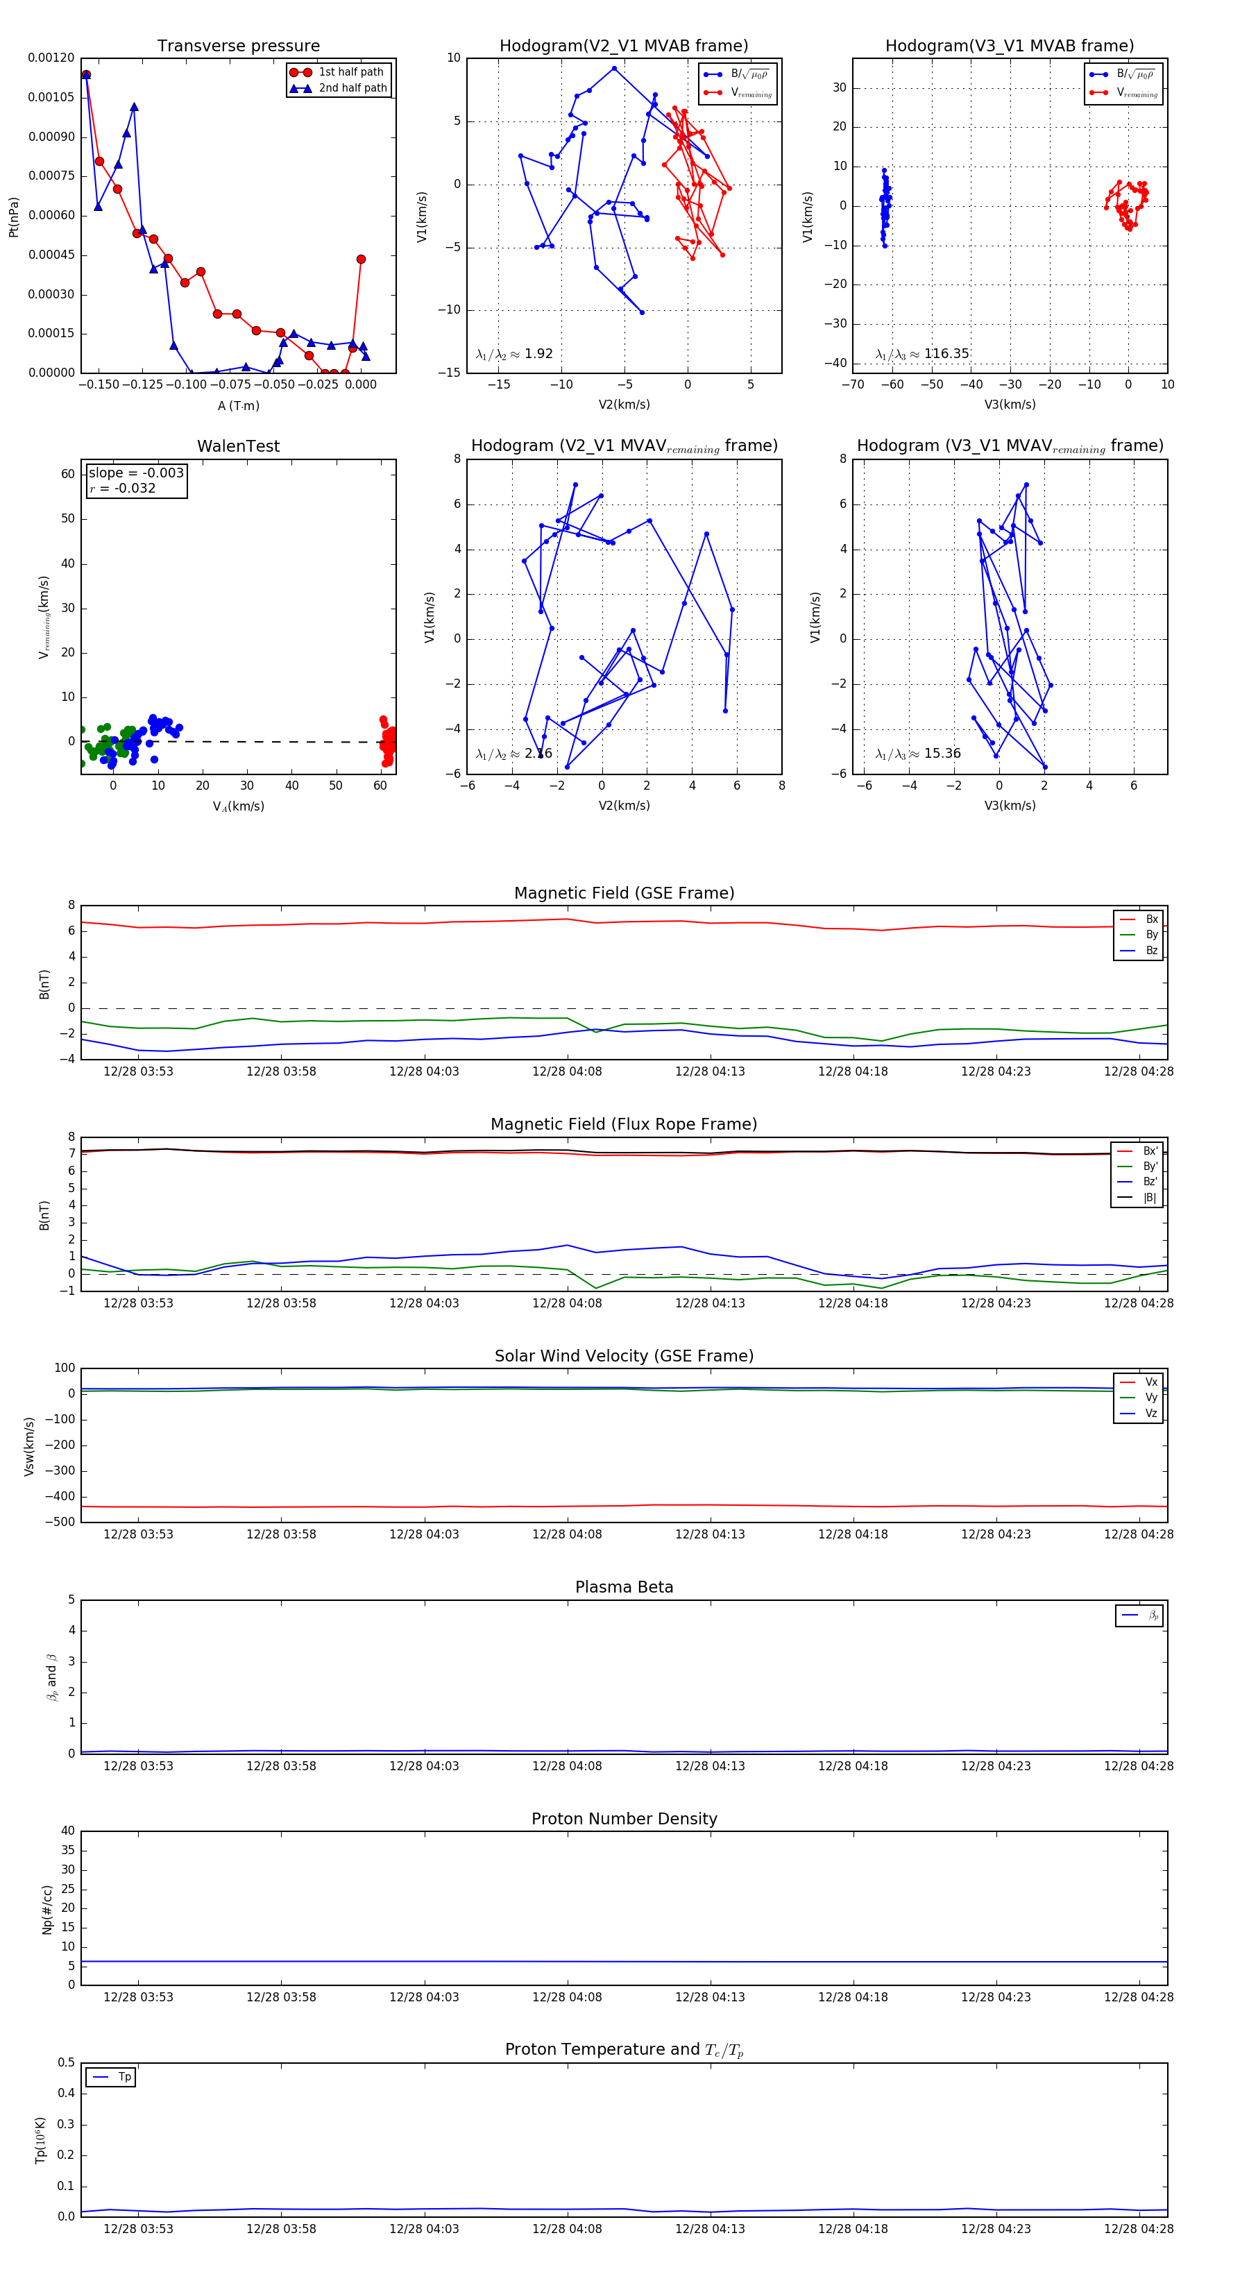Click the 'Plasma Beta' plot title

624,1588
